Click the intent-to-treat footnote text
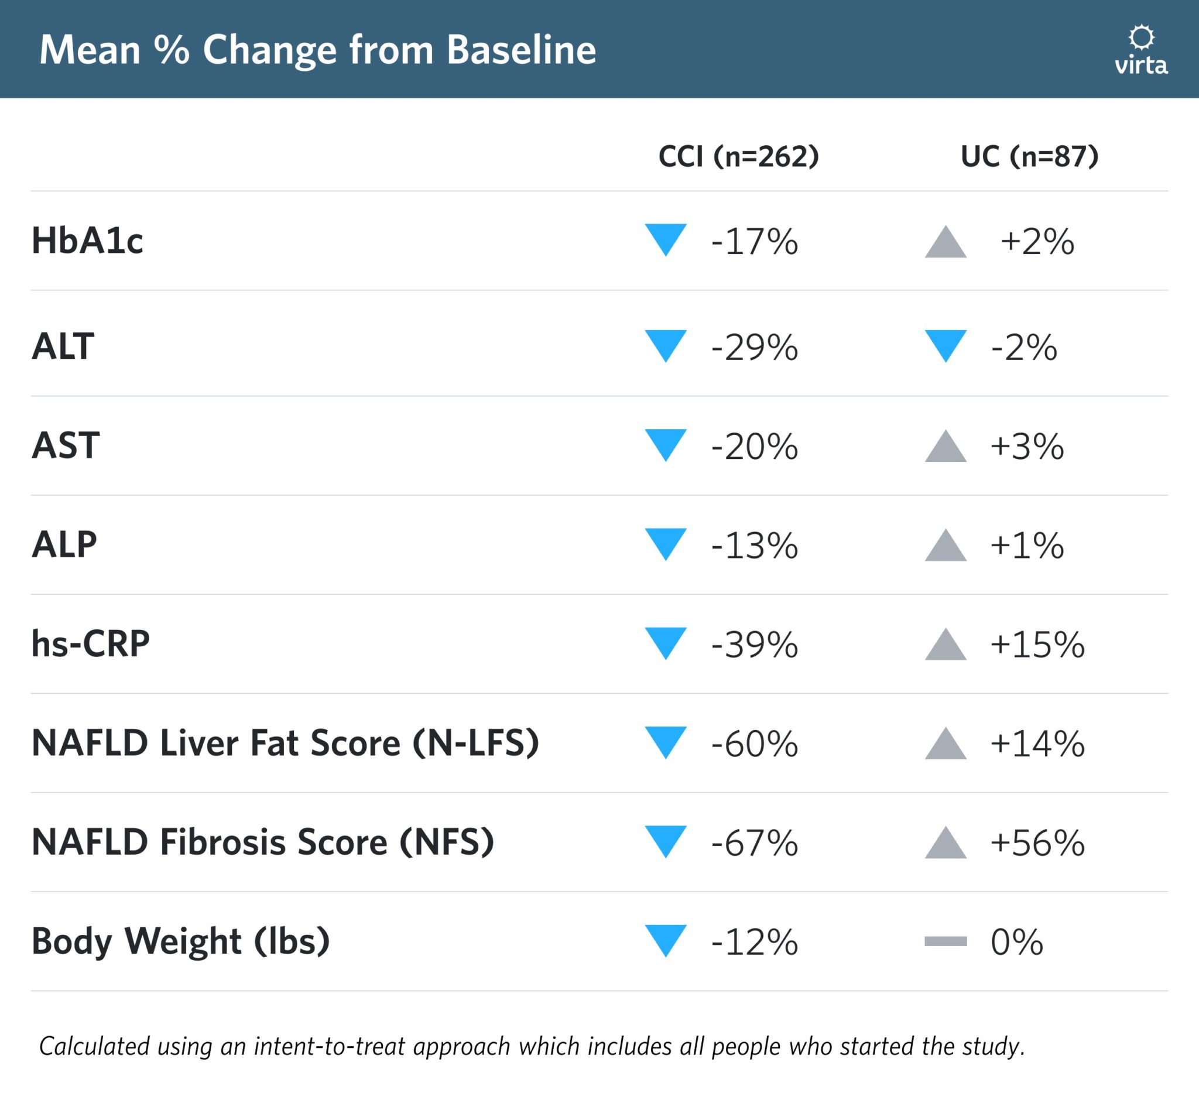 532,1046
